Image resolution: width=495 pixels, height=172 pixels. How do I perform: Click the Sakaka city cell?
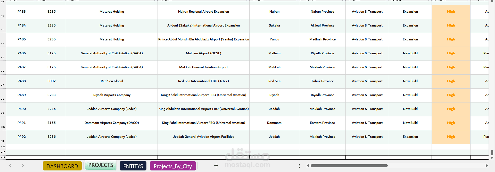click(274, 26)
